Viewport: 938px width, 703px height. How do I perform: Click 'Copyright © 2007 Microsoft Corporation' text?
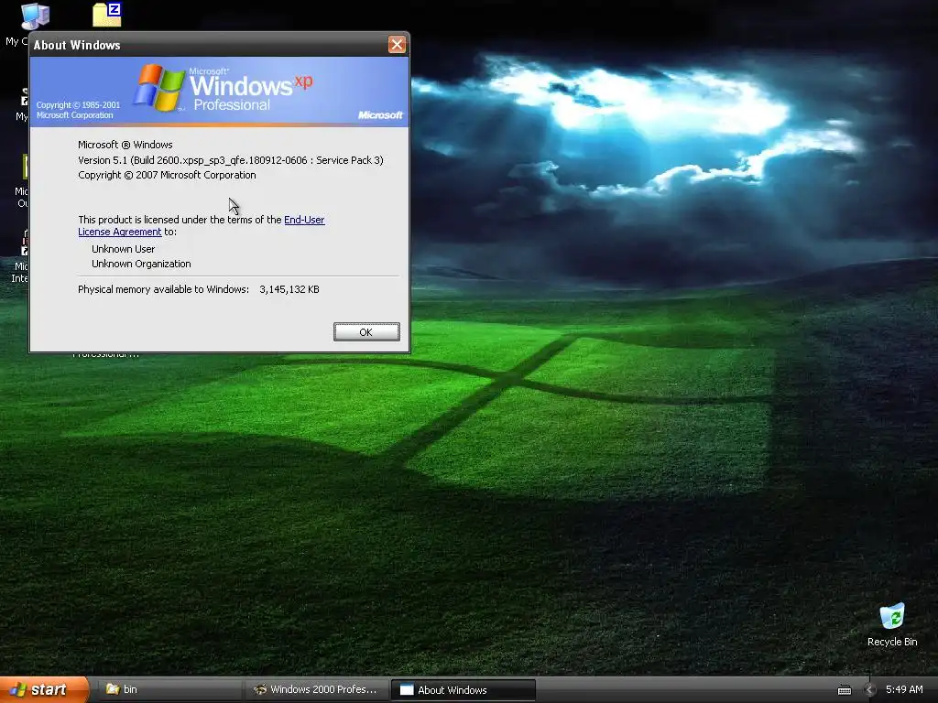coord(167,175)
